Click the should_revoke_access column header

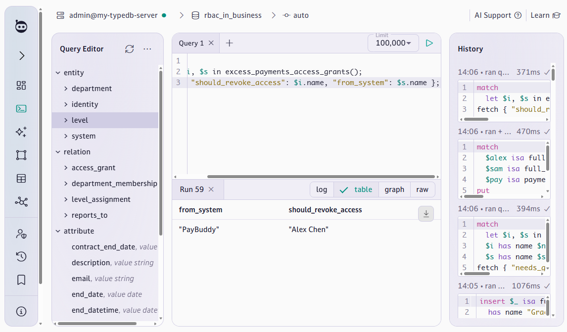point(325,210)
